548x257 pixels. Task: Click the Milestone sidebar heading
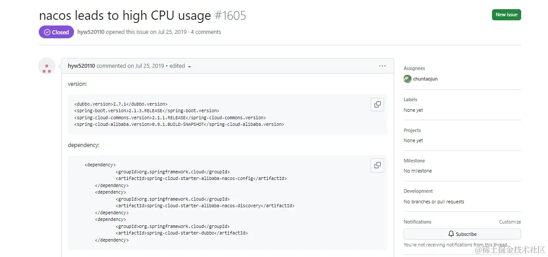(x=415, y=161)
